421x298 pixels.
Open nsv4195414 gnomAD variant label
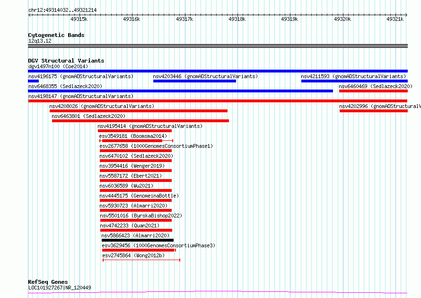[150, 126]
